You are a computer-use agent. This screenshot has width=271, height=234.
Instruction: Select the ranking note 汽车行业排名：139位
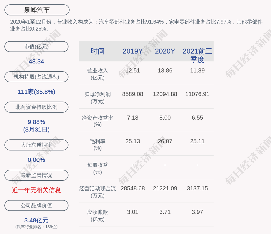36,227
